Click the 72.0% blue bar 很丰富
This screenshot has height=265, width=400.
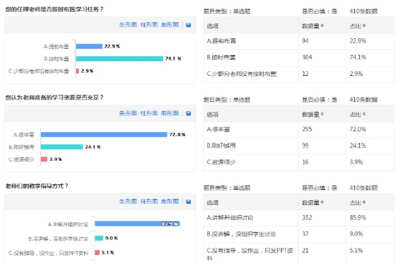[104, 135]
